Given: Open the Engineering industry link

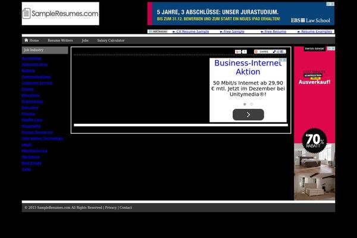Looking at the screenshot, I should [32, 101].
